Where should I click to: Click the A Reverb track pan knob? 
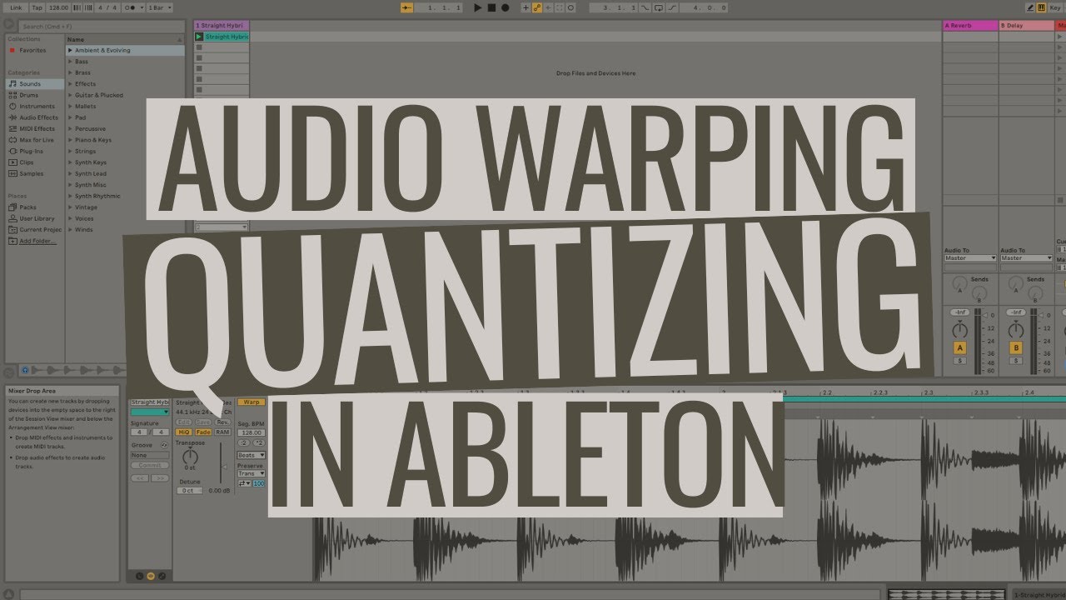959,329
